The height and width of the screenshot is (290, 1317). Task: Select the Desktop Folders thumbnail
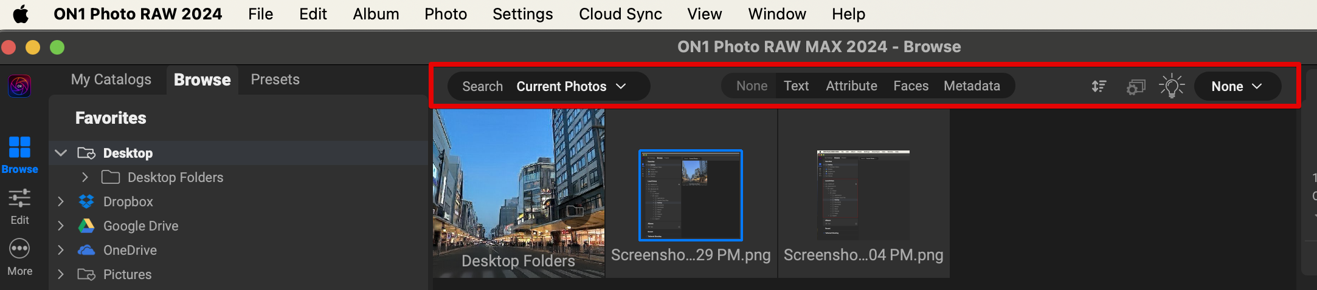[519, 193]
